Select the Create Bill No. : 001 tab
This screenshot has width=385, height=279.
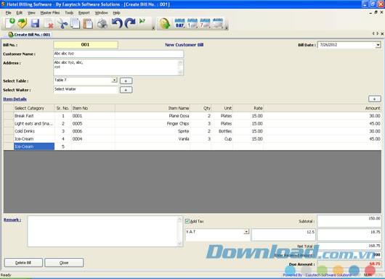[x=30, y=35]
